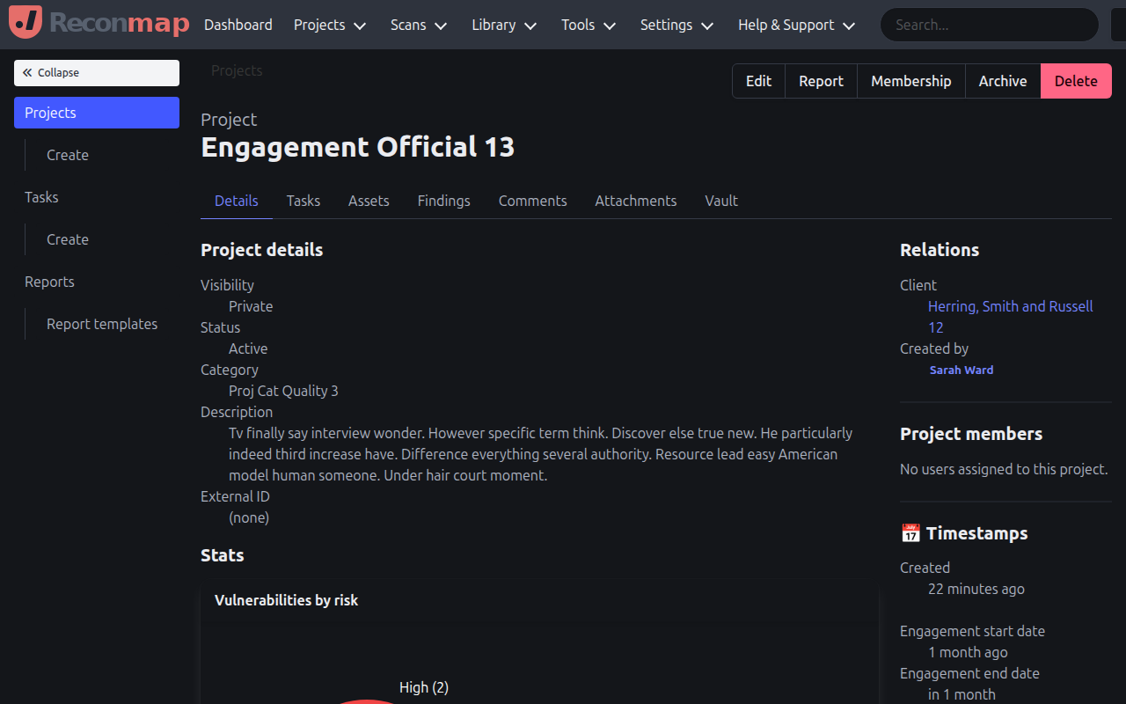
Task: Archive the Engagement Official 13 project
Action: click(1002, 80)
